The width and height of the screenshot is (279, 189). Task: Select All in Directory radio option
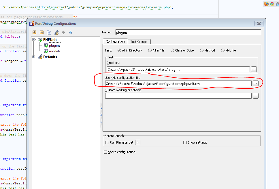(x=119, y=50)
